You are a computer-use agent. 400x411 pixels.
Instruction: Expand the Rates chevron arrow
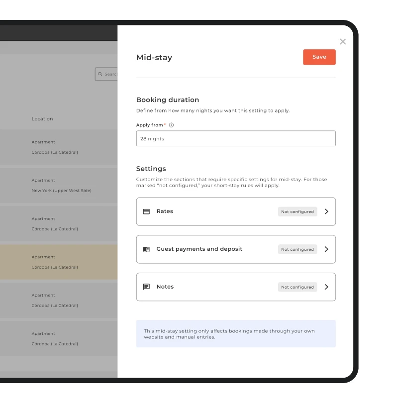(x=326, y=211)
